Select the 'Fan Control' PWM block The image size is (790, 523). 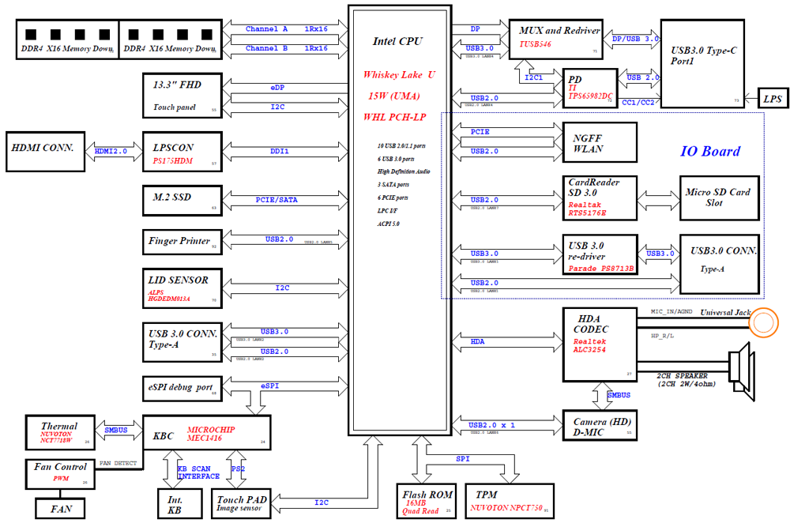pyautogui.click(x=60, y=473)
